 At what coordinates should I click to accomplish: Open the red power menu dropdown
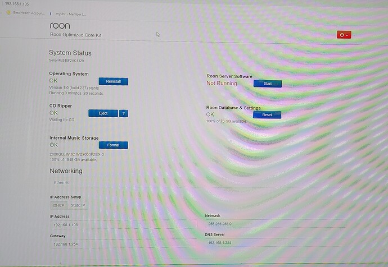click(344, 35)
